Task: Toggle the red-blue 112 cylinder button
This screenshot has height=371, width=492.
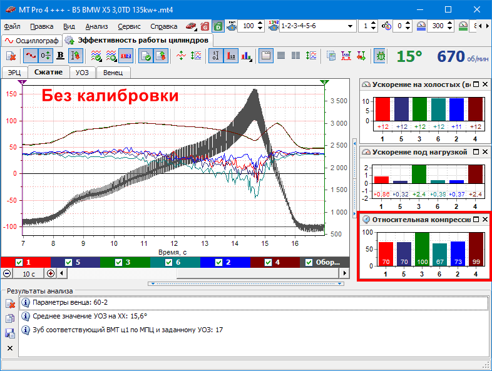Action: pos(126,56)
